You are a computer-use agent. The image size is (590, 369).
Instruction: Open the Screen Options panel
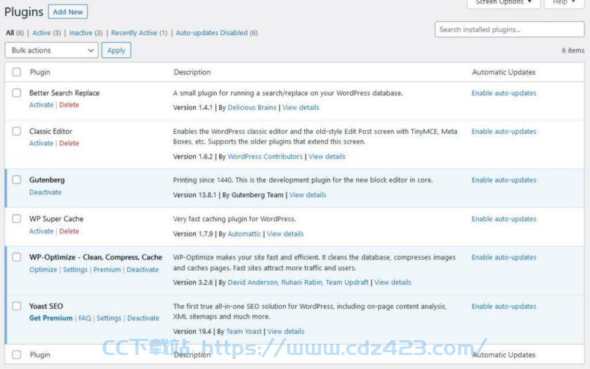pos(504,2)
